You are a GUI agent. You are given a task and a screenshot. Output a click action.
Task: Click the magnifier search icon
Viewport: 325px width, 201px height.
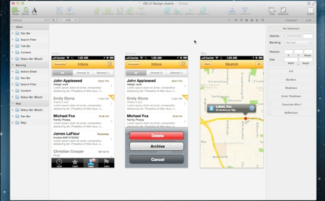[53, 20]
